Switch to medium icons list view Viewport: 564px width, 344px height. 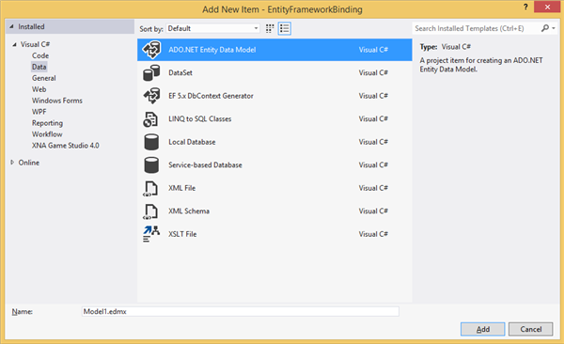click(285, 28)
